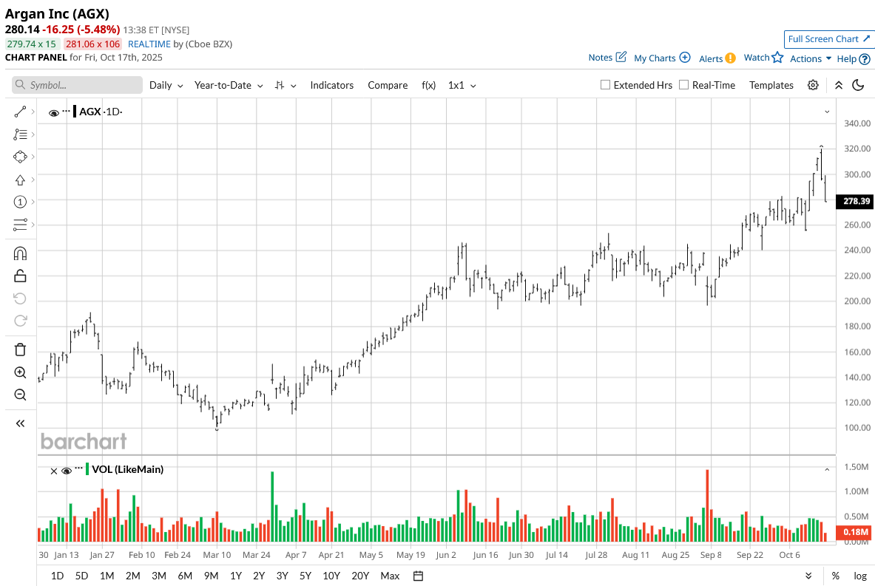The height and width of the screenshot is (586, 875).
Task: Select the trend line drawing tool
Action: (20, 112)
